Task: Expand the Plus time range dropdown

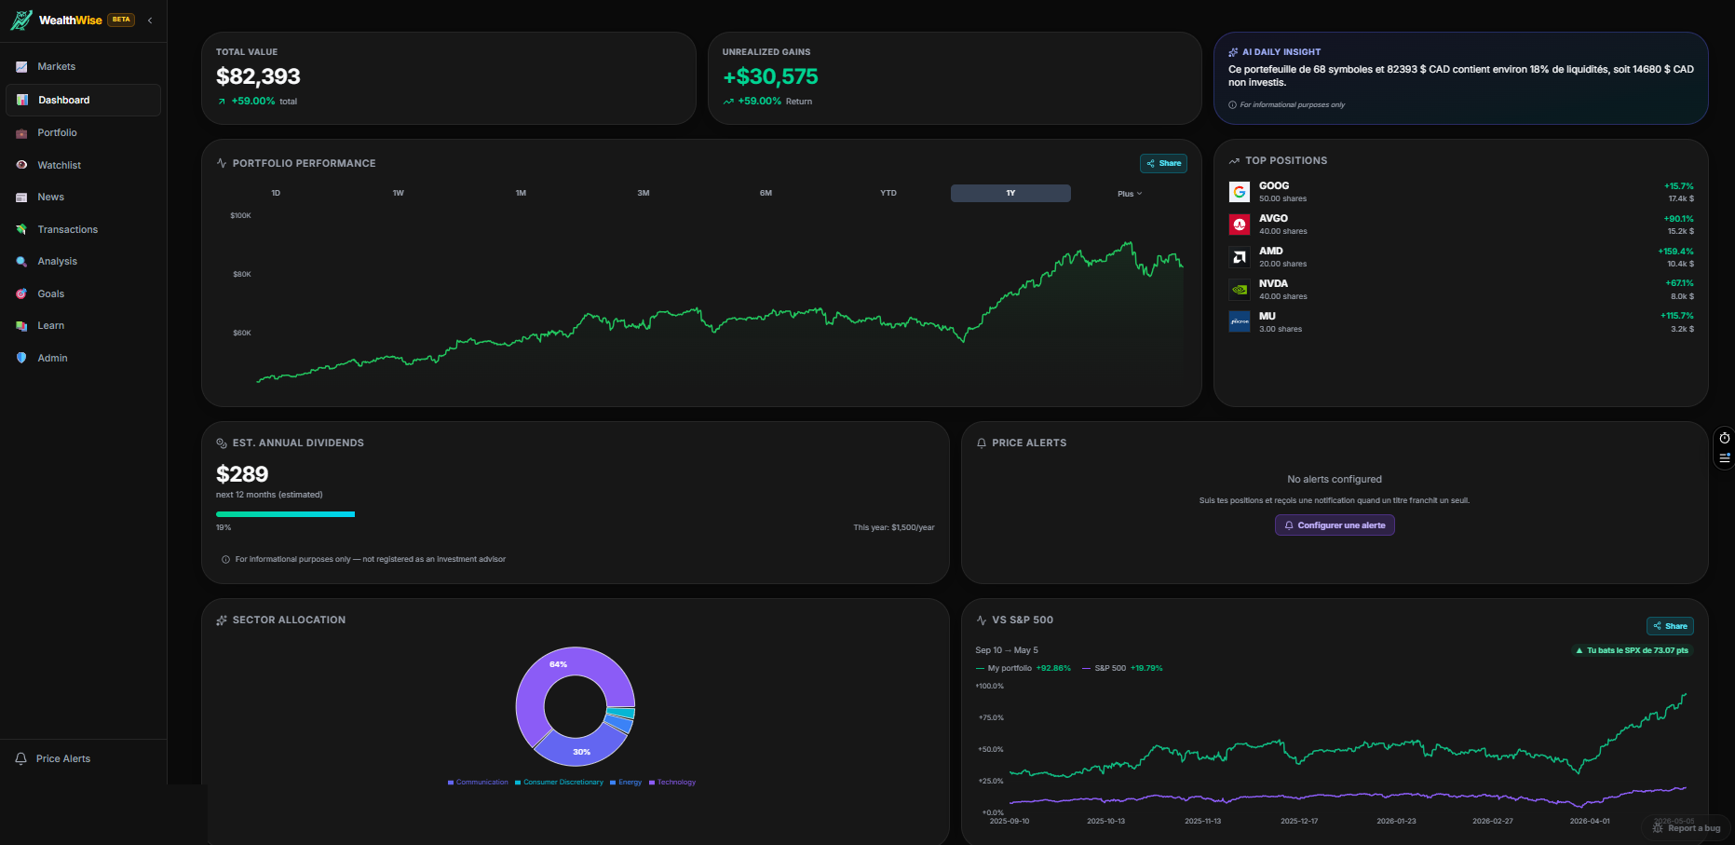Action: (1130, 194)
